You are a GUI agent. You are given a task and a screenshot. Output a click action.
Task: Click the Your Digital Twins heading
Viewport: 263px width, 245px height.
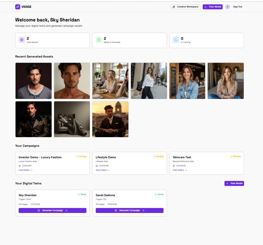click(28, 183)
